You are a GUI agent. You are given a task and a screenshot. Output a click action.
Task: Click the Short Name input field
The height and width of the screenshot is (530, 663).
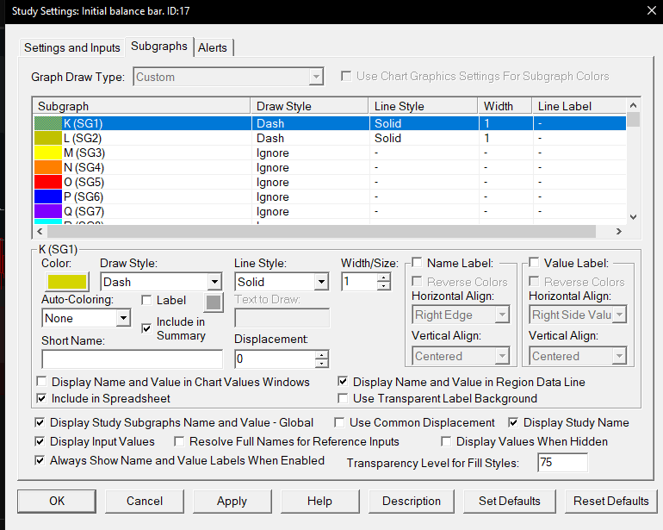[x=132, y=359]
